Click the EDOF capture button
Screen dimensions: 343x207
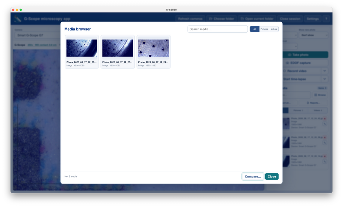(305, 63)
